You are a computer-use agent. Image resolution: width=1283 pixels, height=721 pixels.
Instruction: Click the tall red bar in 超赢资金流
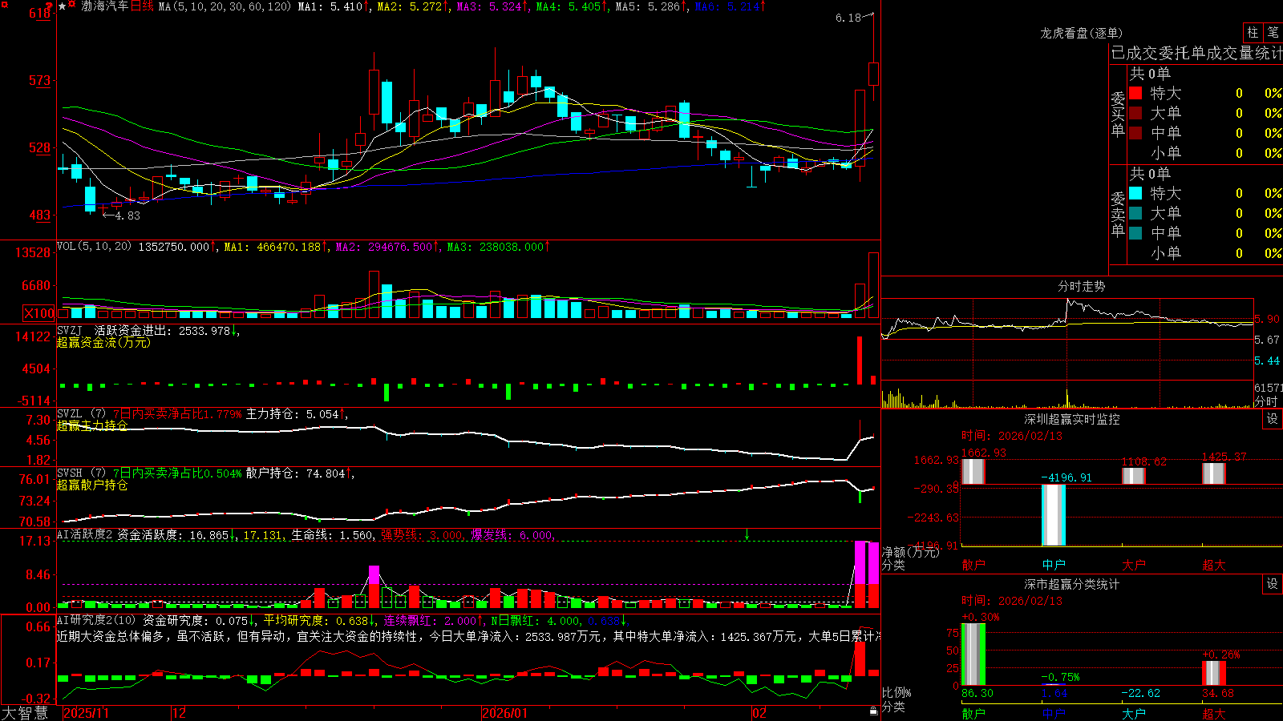[860, 360]
